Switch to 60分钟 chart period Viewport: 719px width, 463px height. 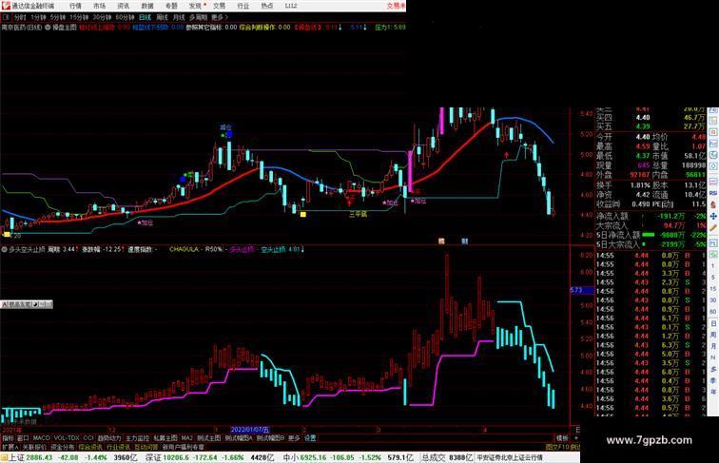pyautogui.click(x=125, y=17)
